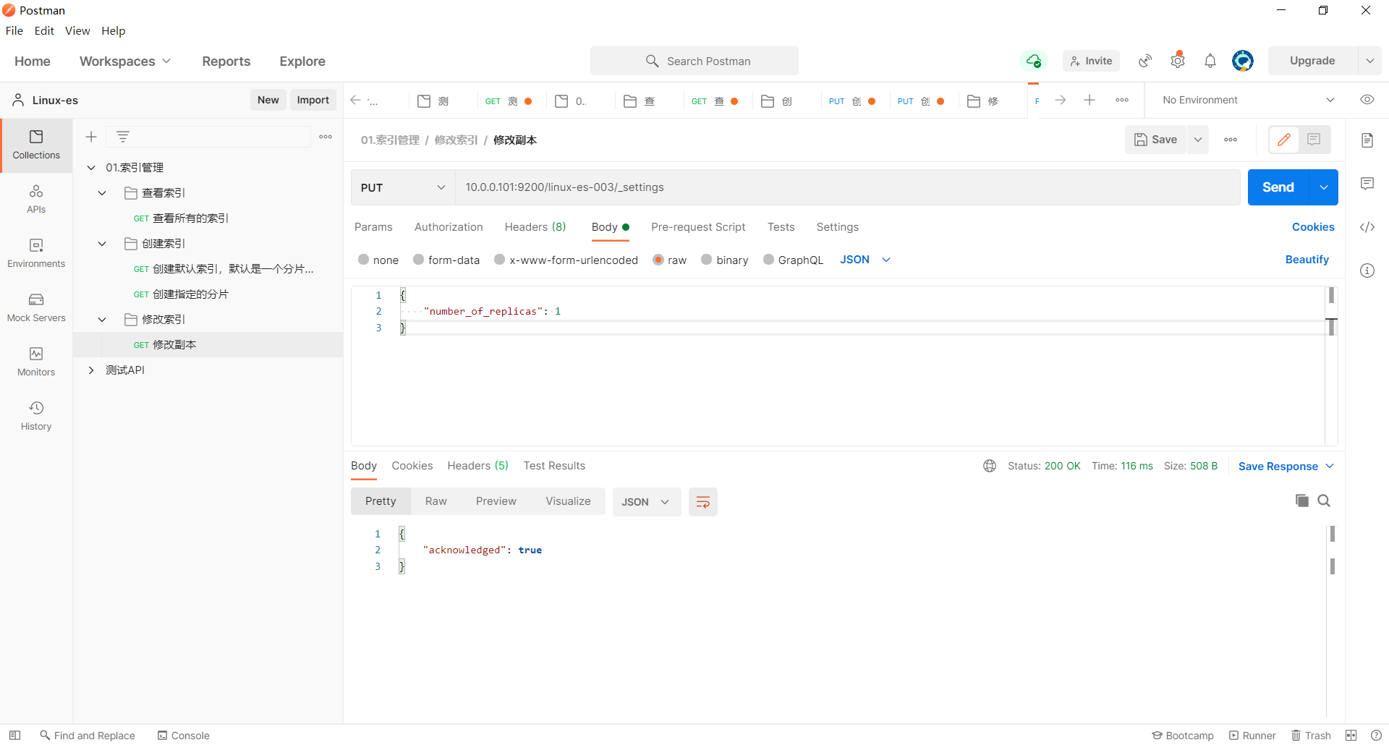Toggle the two-pane view in status bar

point(1351,736)
